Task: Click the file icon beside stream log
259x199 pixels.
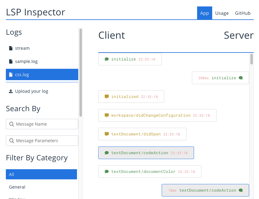Action: pos(11,48)
